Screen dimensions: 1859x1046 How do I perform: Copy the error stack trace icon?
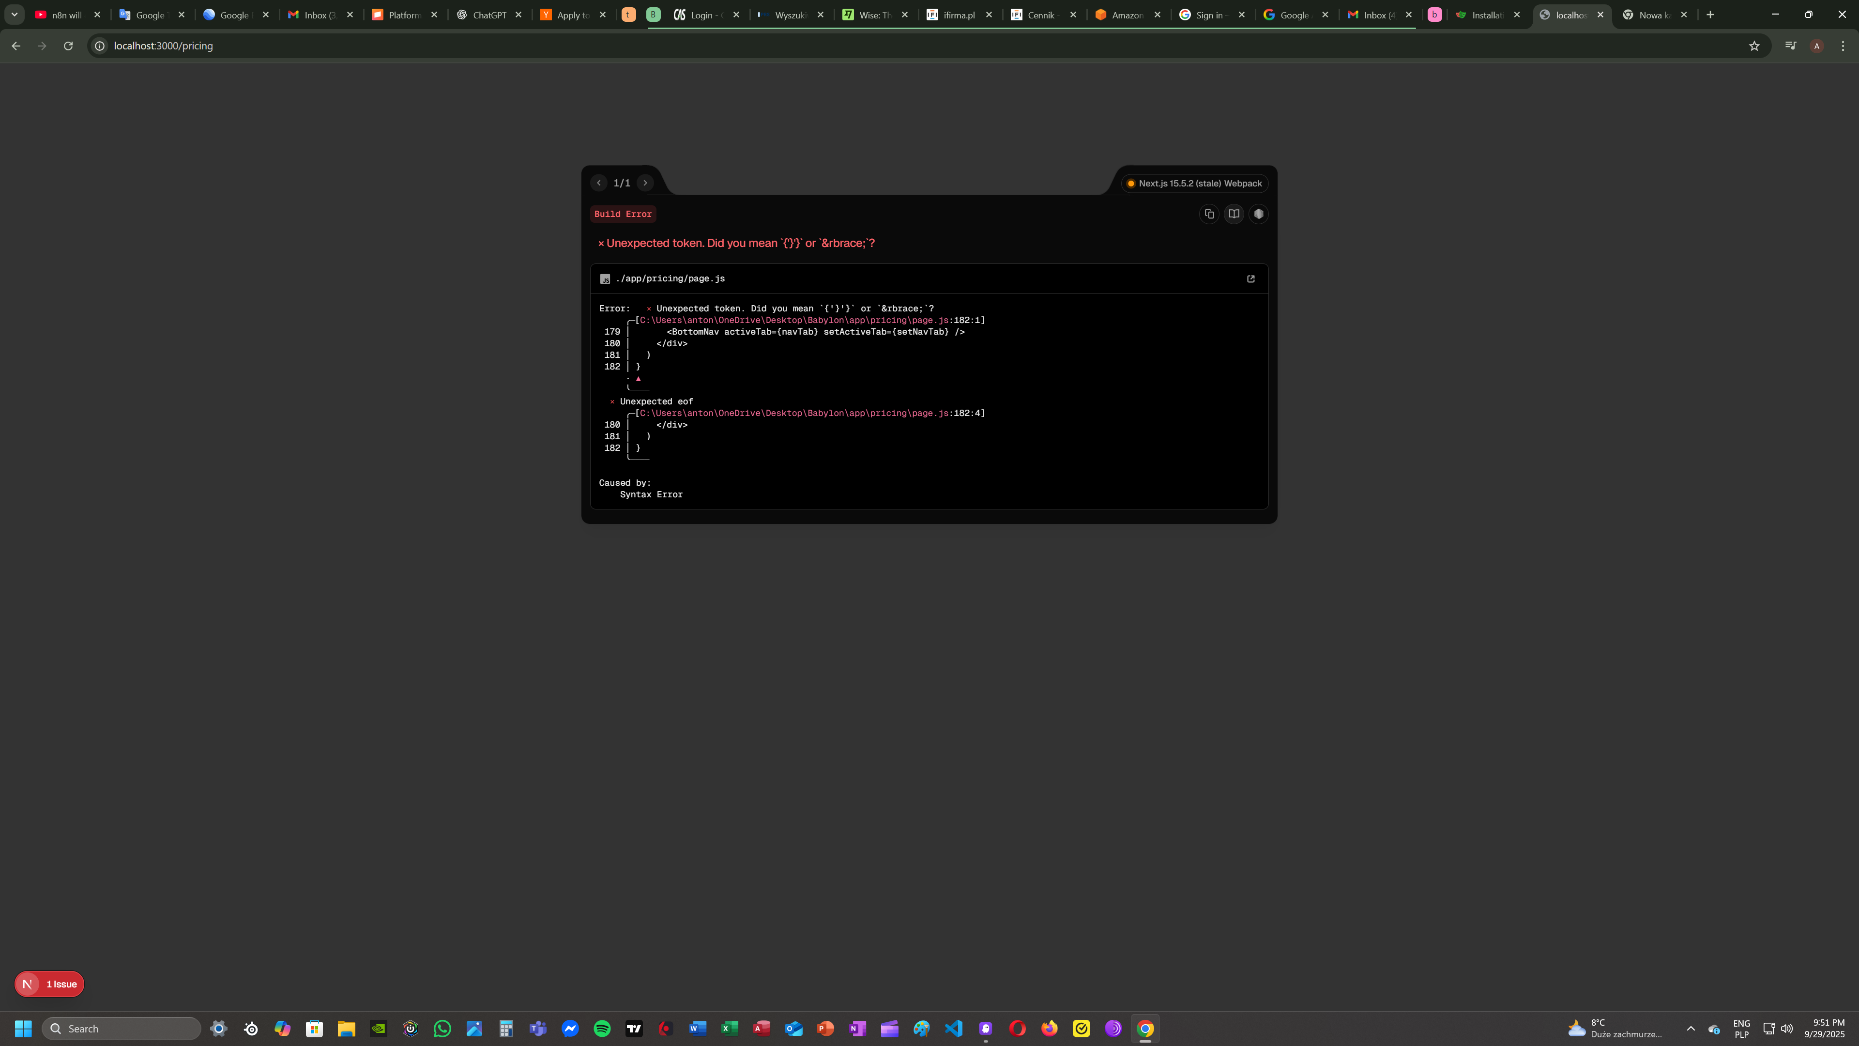1209,214
